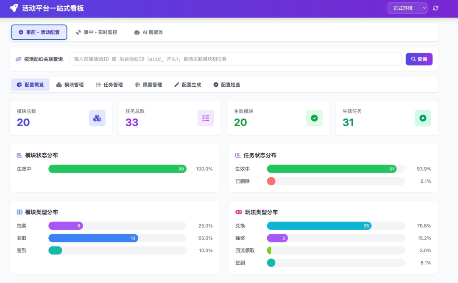Viewport: 458px width, 283px height.
Task: Click the 100.0% percentage label
Action: (204, 169)
